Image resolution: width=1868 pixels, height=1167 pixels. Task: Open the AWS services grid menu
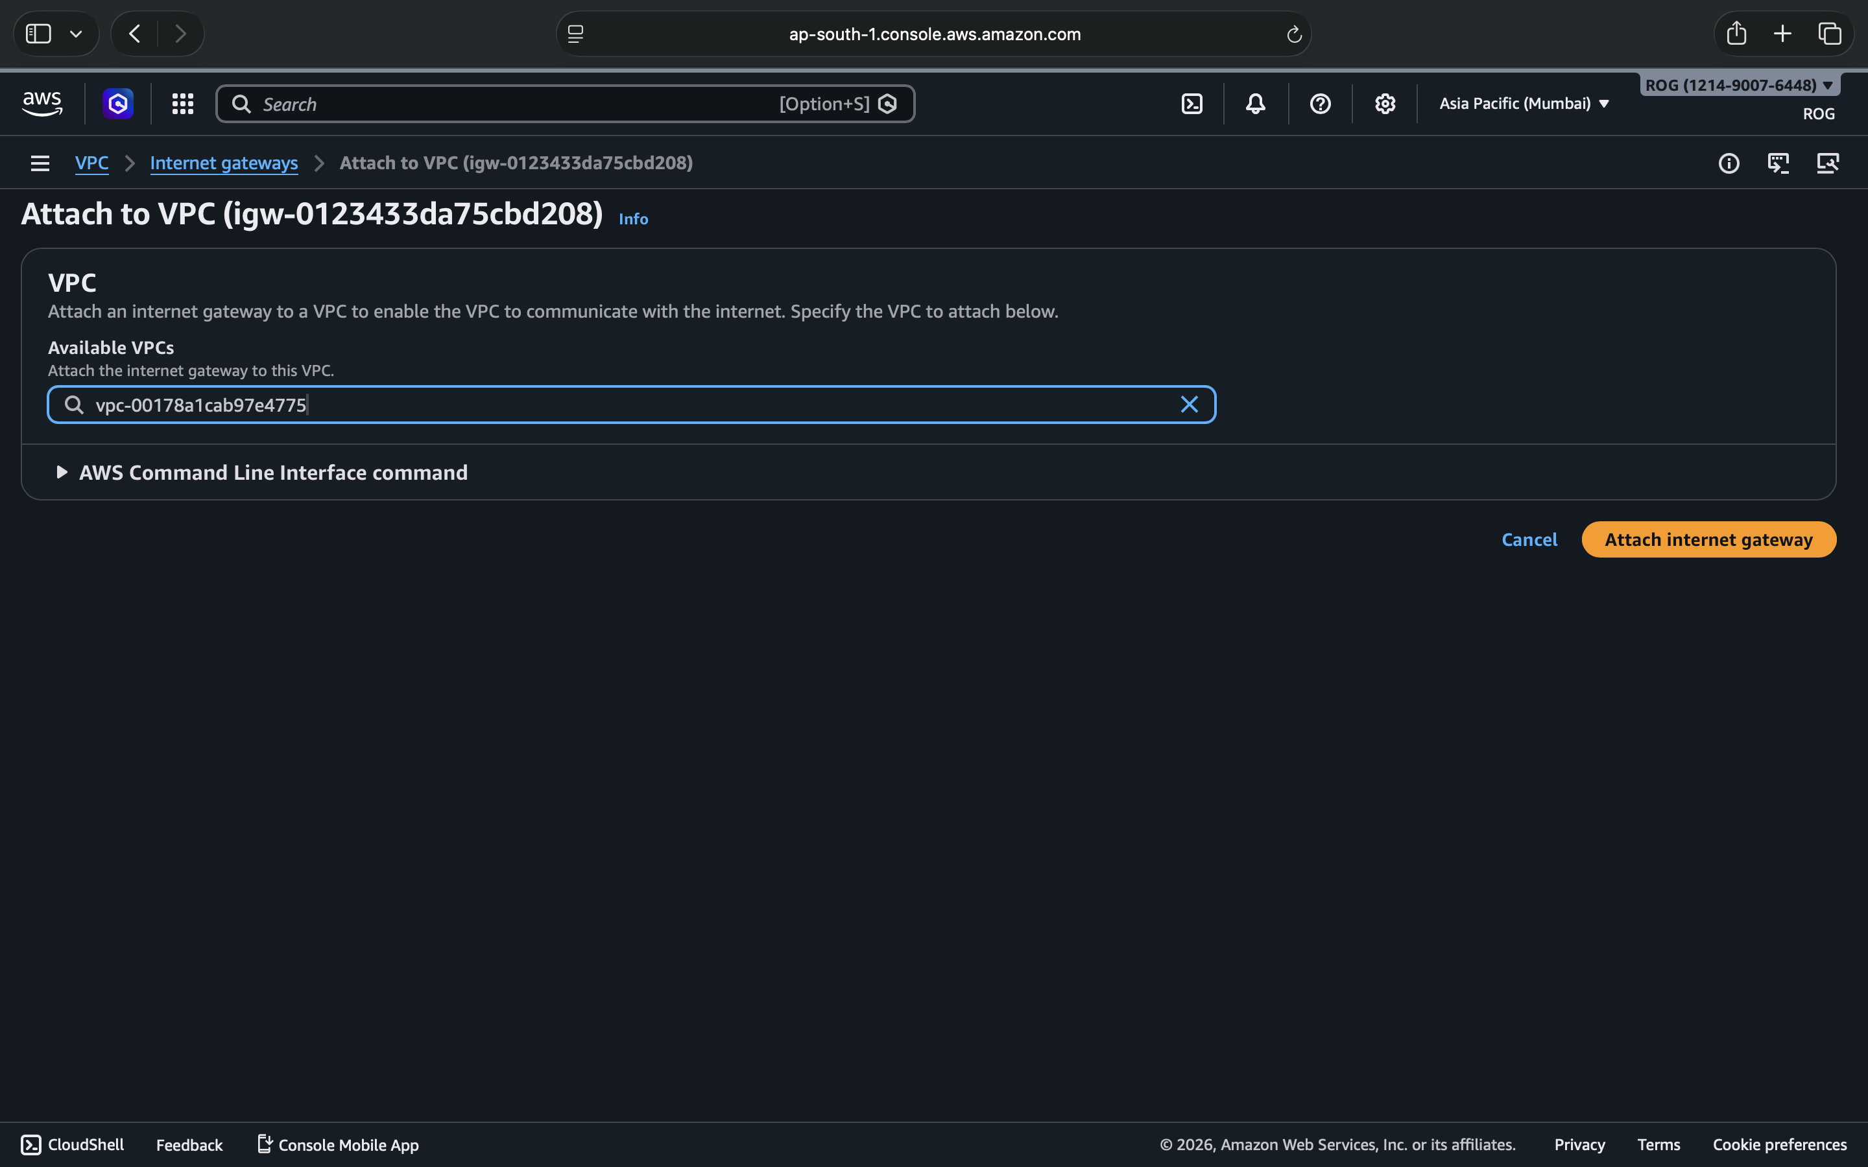click(x=182, y=104)
